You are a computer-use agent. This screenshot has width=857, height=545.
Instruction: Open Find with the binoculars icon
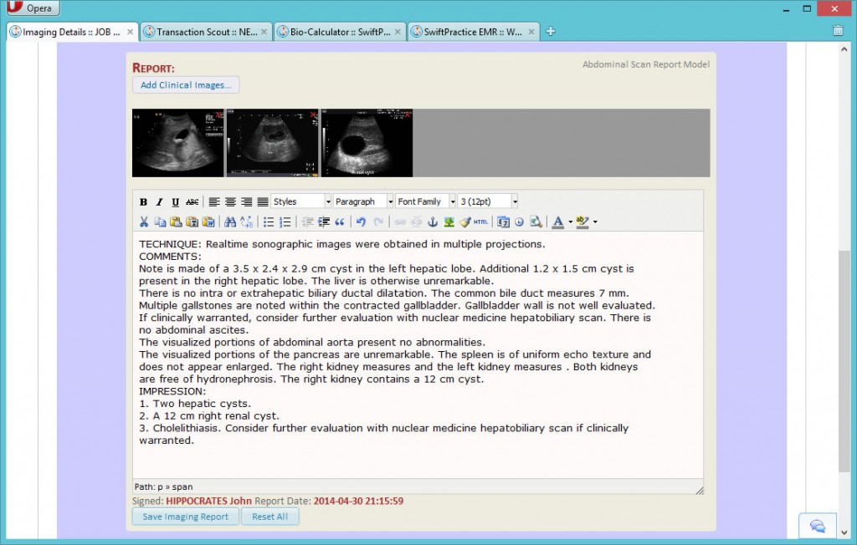point(232,222)
